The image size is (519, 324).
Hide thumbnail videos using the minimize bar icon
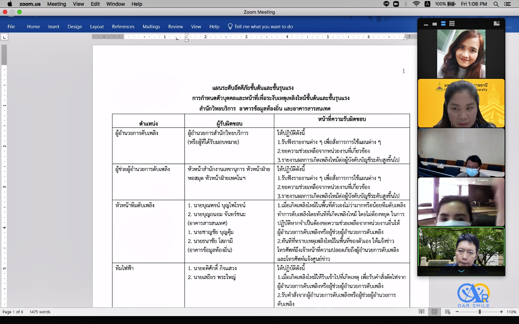[426, 24]
